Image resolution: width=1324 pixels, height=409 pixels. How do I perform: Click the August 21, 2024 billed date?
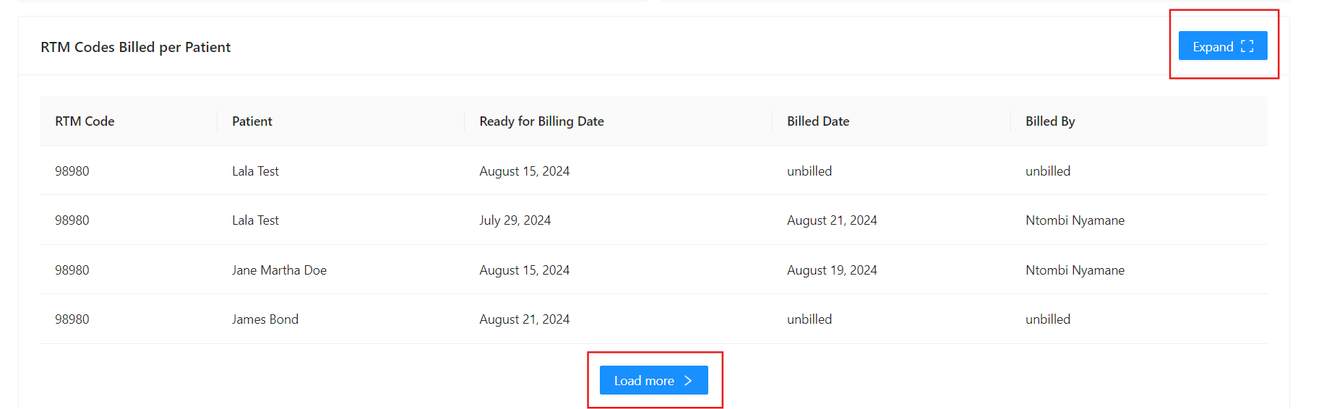[x=832, y=220]
